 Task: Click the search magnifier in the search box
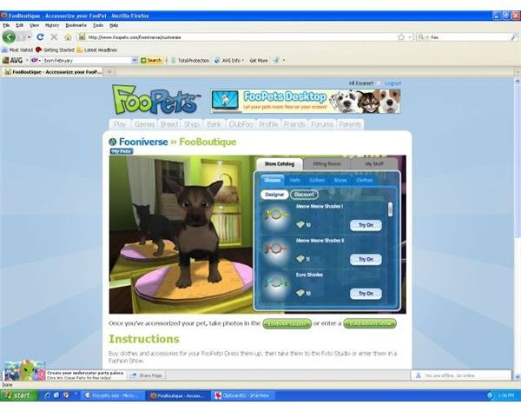coord(514,37)
